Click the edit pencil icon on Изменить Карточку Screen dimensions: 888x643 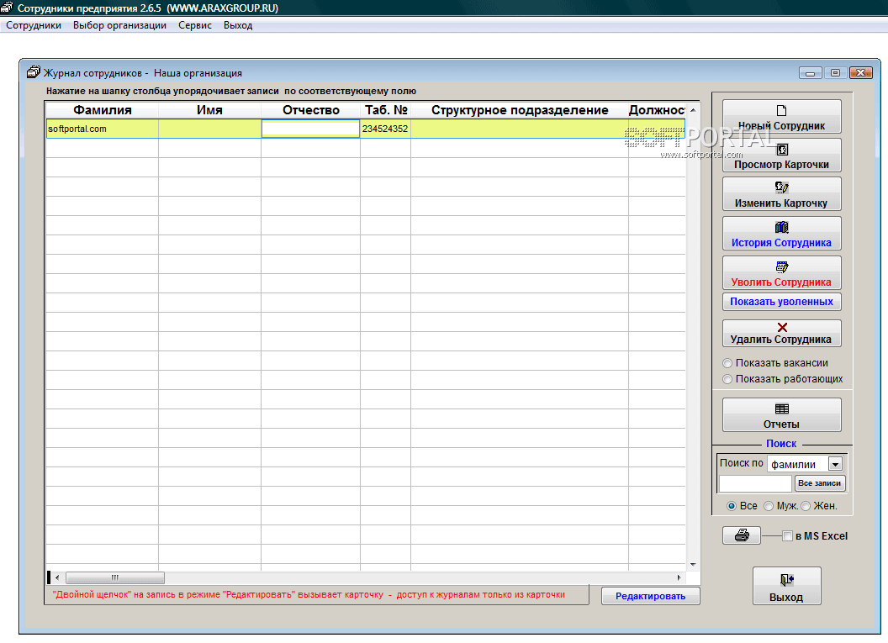tap(781, 187)
